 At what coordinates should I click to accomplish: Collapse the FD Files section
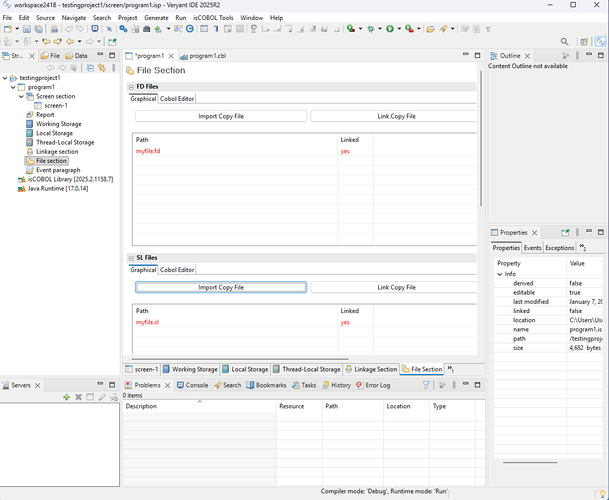(132, 87)
